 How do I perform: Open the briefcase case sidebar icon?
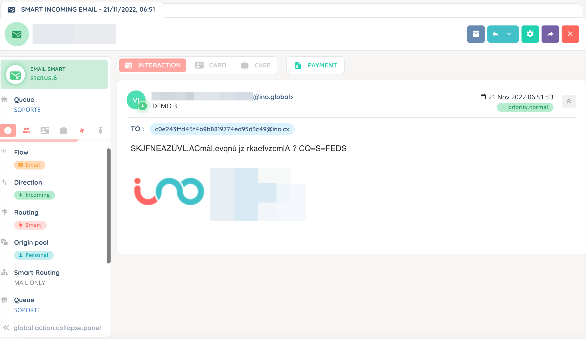[x=63, y=131]
